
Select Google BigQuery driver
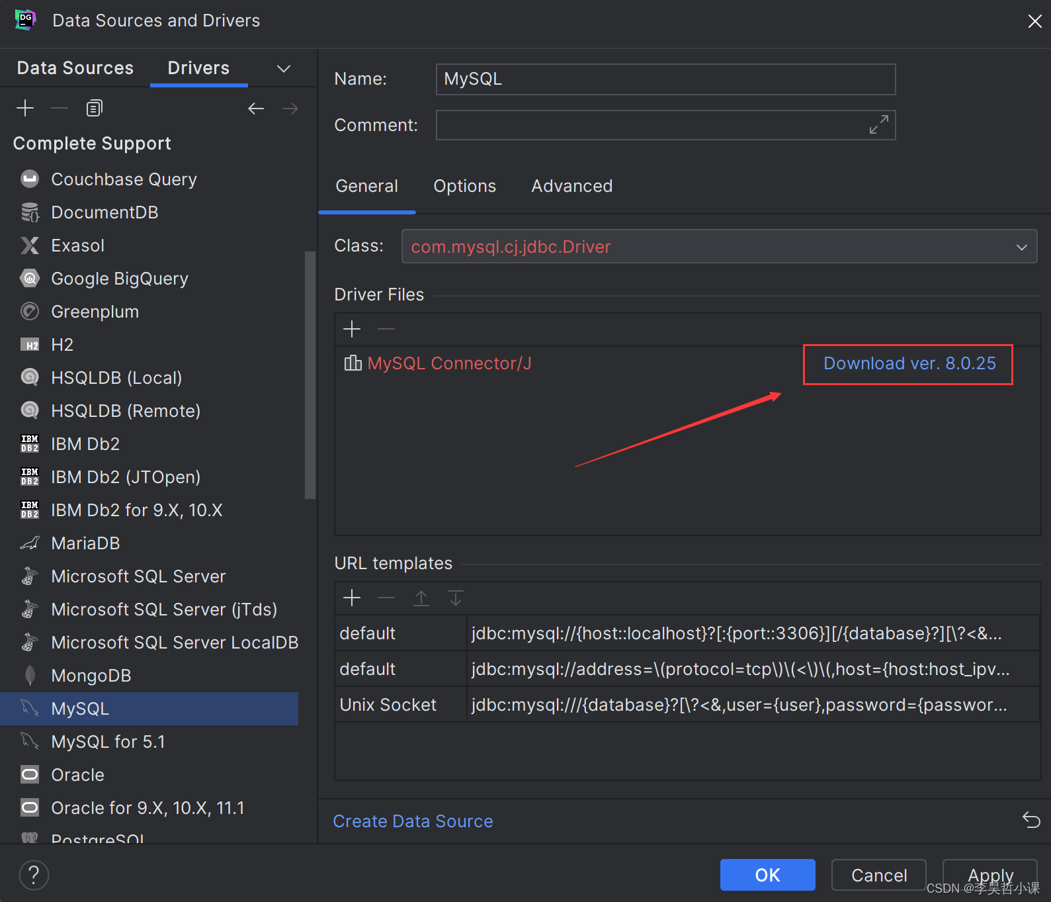click(149, 279)
